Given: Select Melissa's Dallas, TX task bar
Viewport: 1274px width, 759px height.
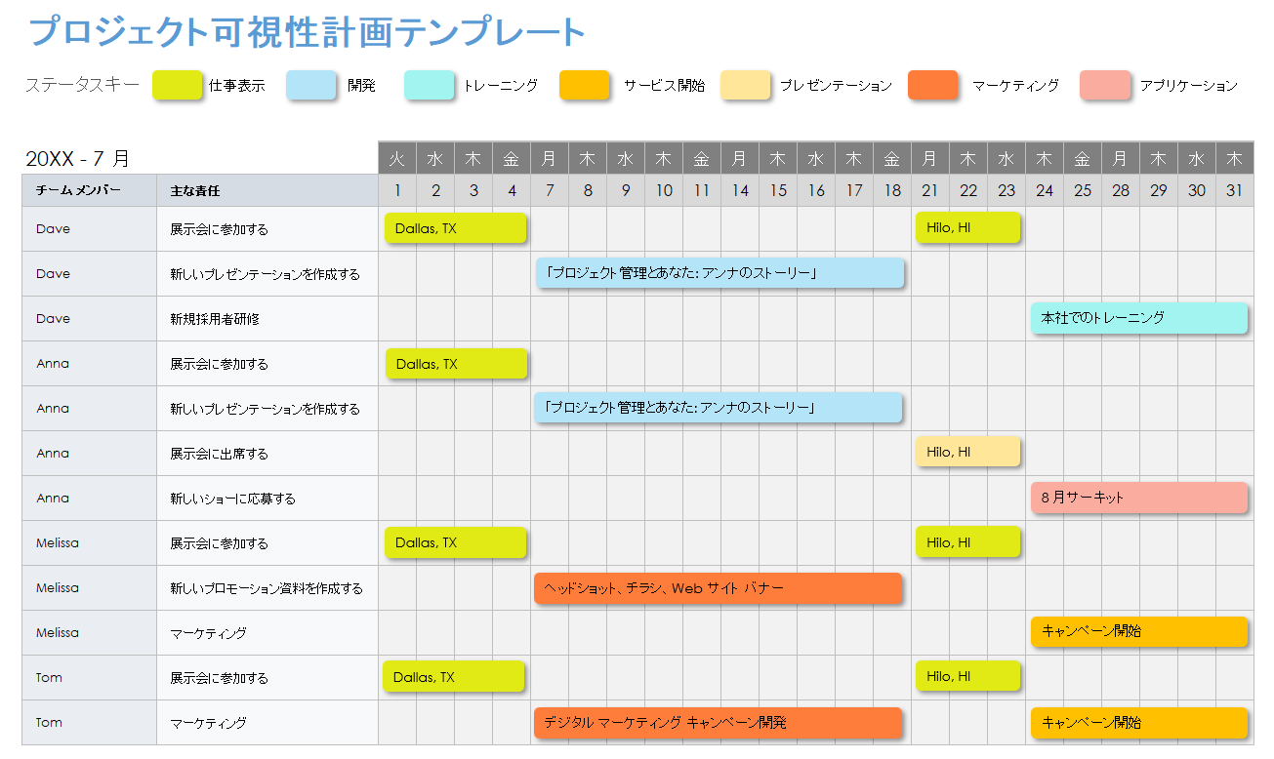Looking at the screenshot, I should click(456, 542).
